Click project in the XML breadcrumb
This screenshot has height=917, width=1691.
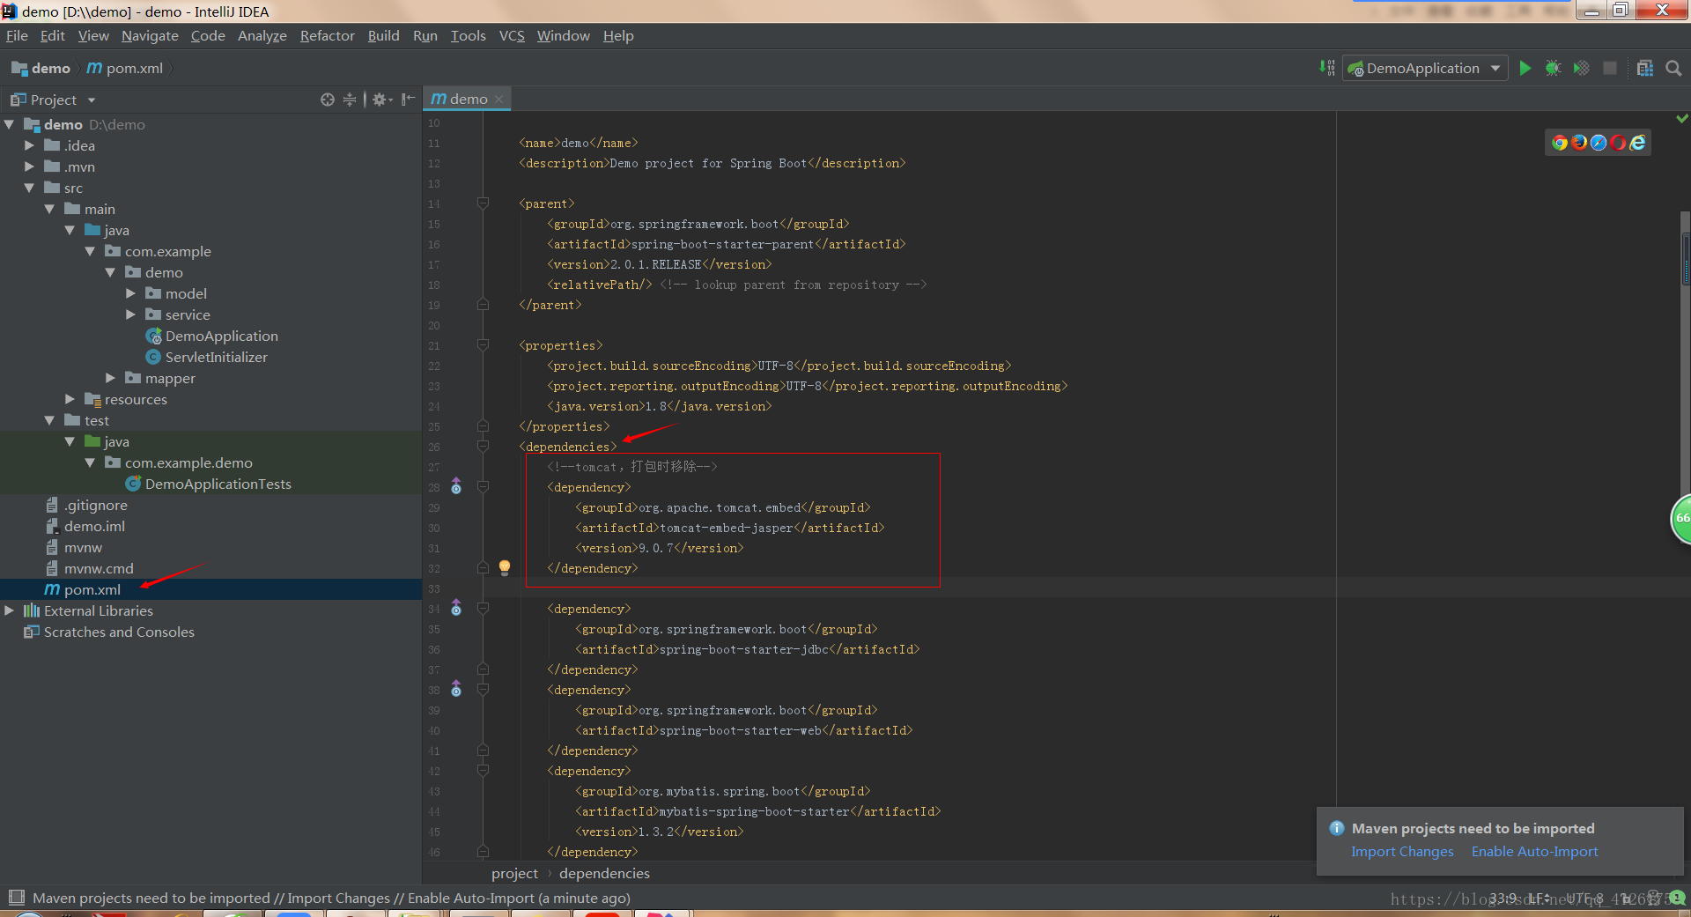(514, 873)
